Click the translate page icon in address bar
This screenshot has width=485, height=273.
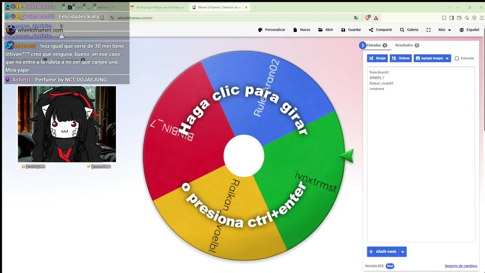click(x=356, y=18)
